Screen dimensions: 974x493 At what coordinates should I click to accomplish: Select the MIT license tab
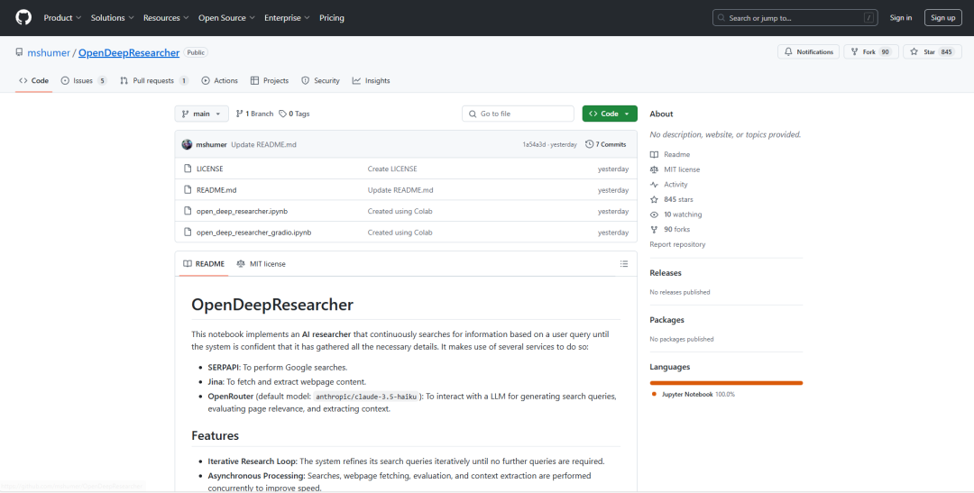coord(262,264)
